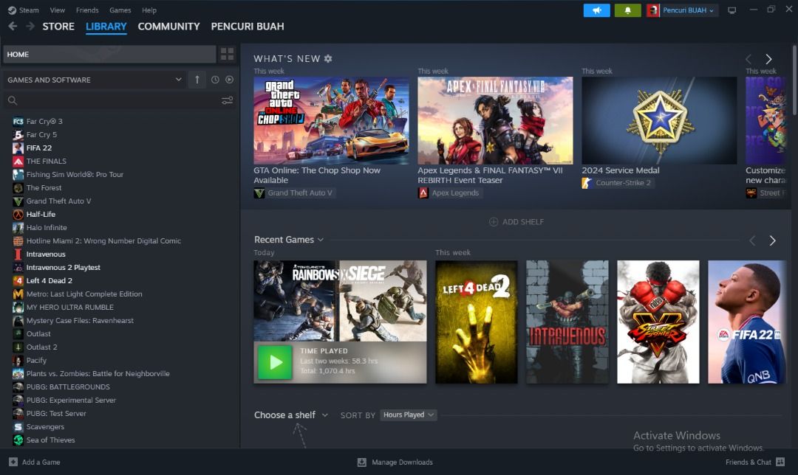The image size is (798, 475).
Task: Click Manage Downloads link
Action: click(x=402, y=462)
